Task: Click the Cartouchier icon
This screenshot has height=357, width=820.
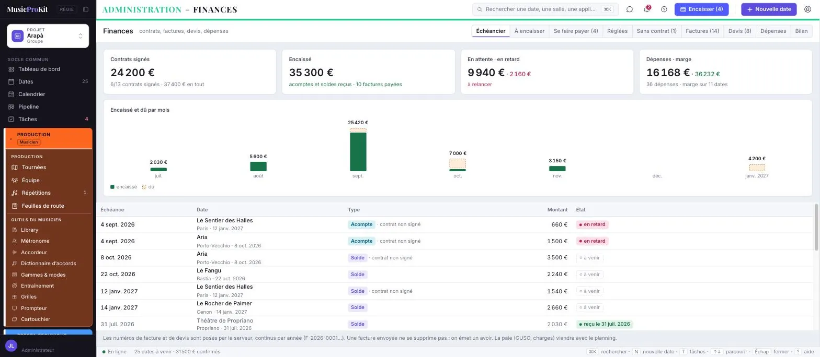Action: pos(15,319)
